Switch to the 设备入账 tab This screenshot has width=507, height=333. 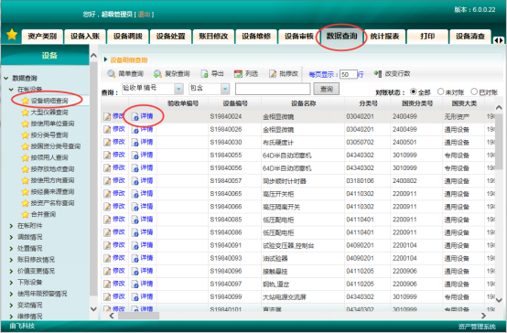[x=85, y=37]
